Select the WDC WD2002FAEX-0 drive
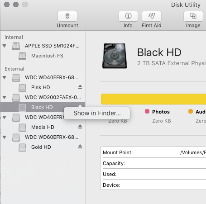206x204 pixels. 43,97
